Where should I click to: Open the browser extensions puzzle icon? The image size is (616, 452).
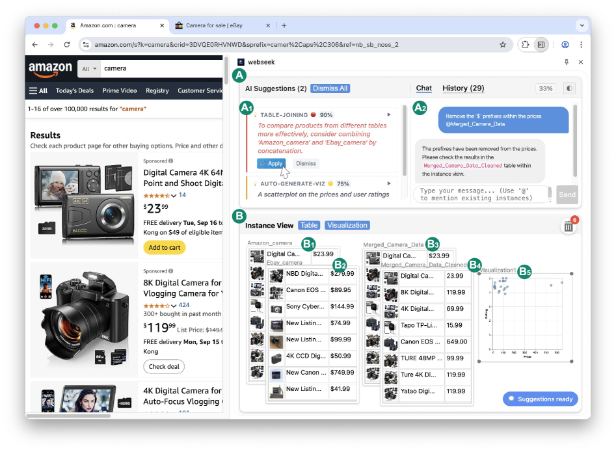point(525,45)
